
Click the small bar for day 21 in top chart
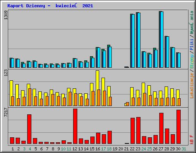[x=127, y=67]
